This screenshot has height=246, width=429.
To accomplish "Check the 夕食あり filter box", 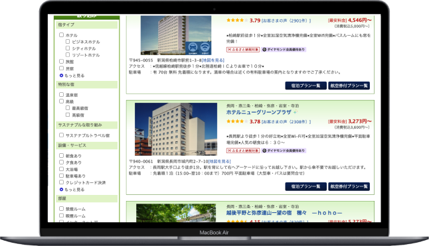I will pyautogui.click(x=61, y=162).
